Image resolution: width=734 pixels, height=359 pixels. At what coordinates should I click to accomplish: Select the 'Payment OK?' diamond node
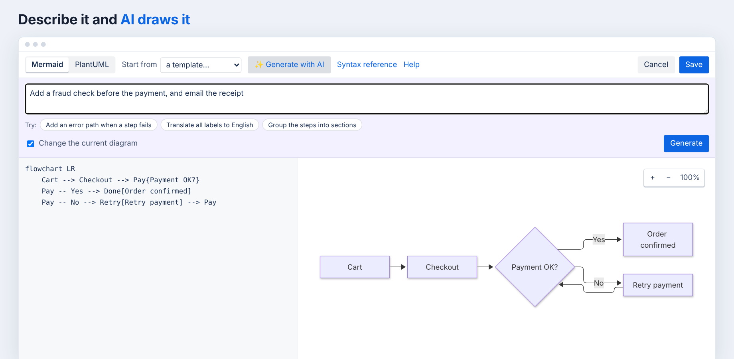tap(535, 267)
